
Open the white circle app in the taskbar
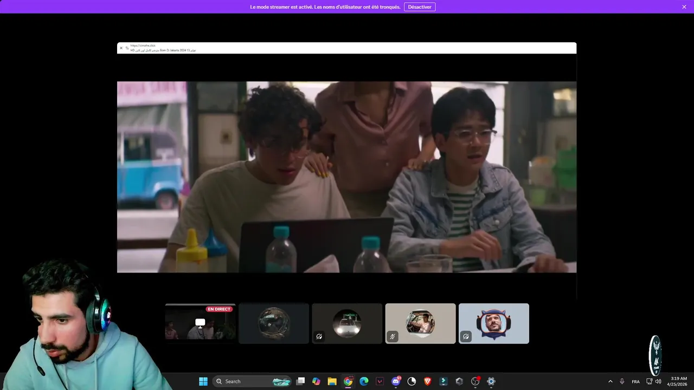pos(412,381)
